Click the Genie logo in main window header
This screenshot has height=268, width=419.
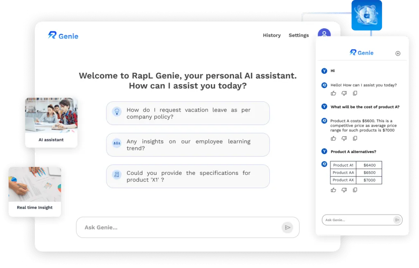pyautogui.click(x=63, y=36)
